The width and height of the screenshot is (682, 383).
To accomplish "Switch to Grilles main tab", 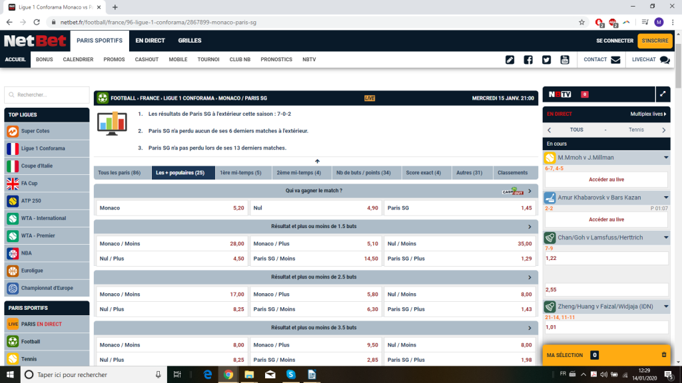I will tap(190, 41).
